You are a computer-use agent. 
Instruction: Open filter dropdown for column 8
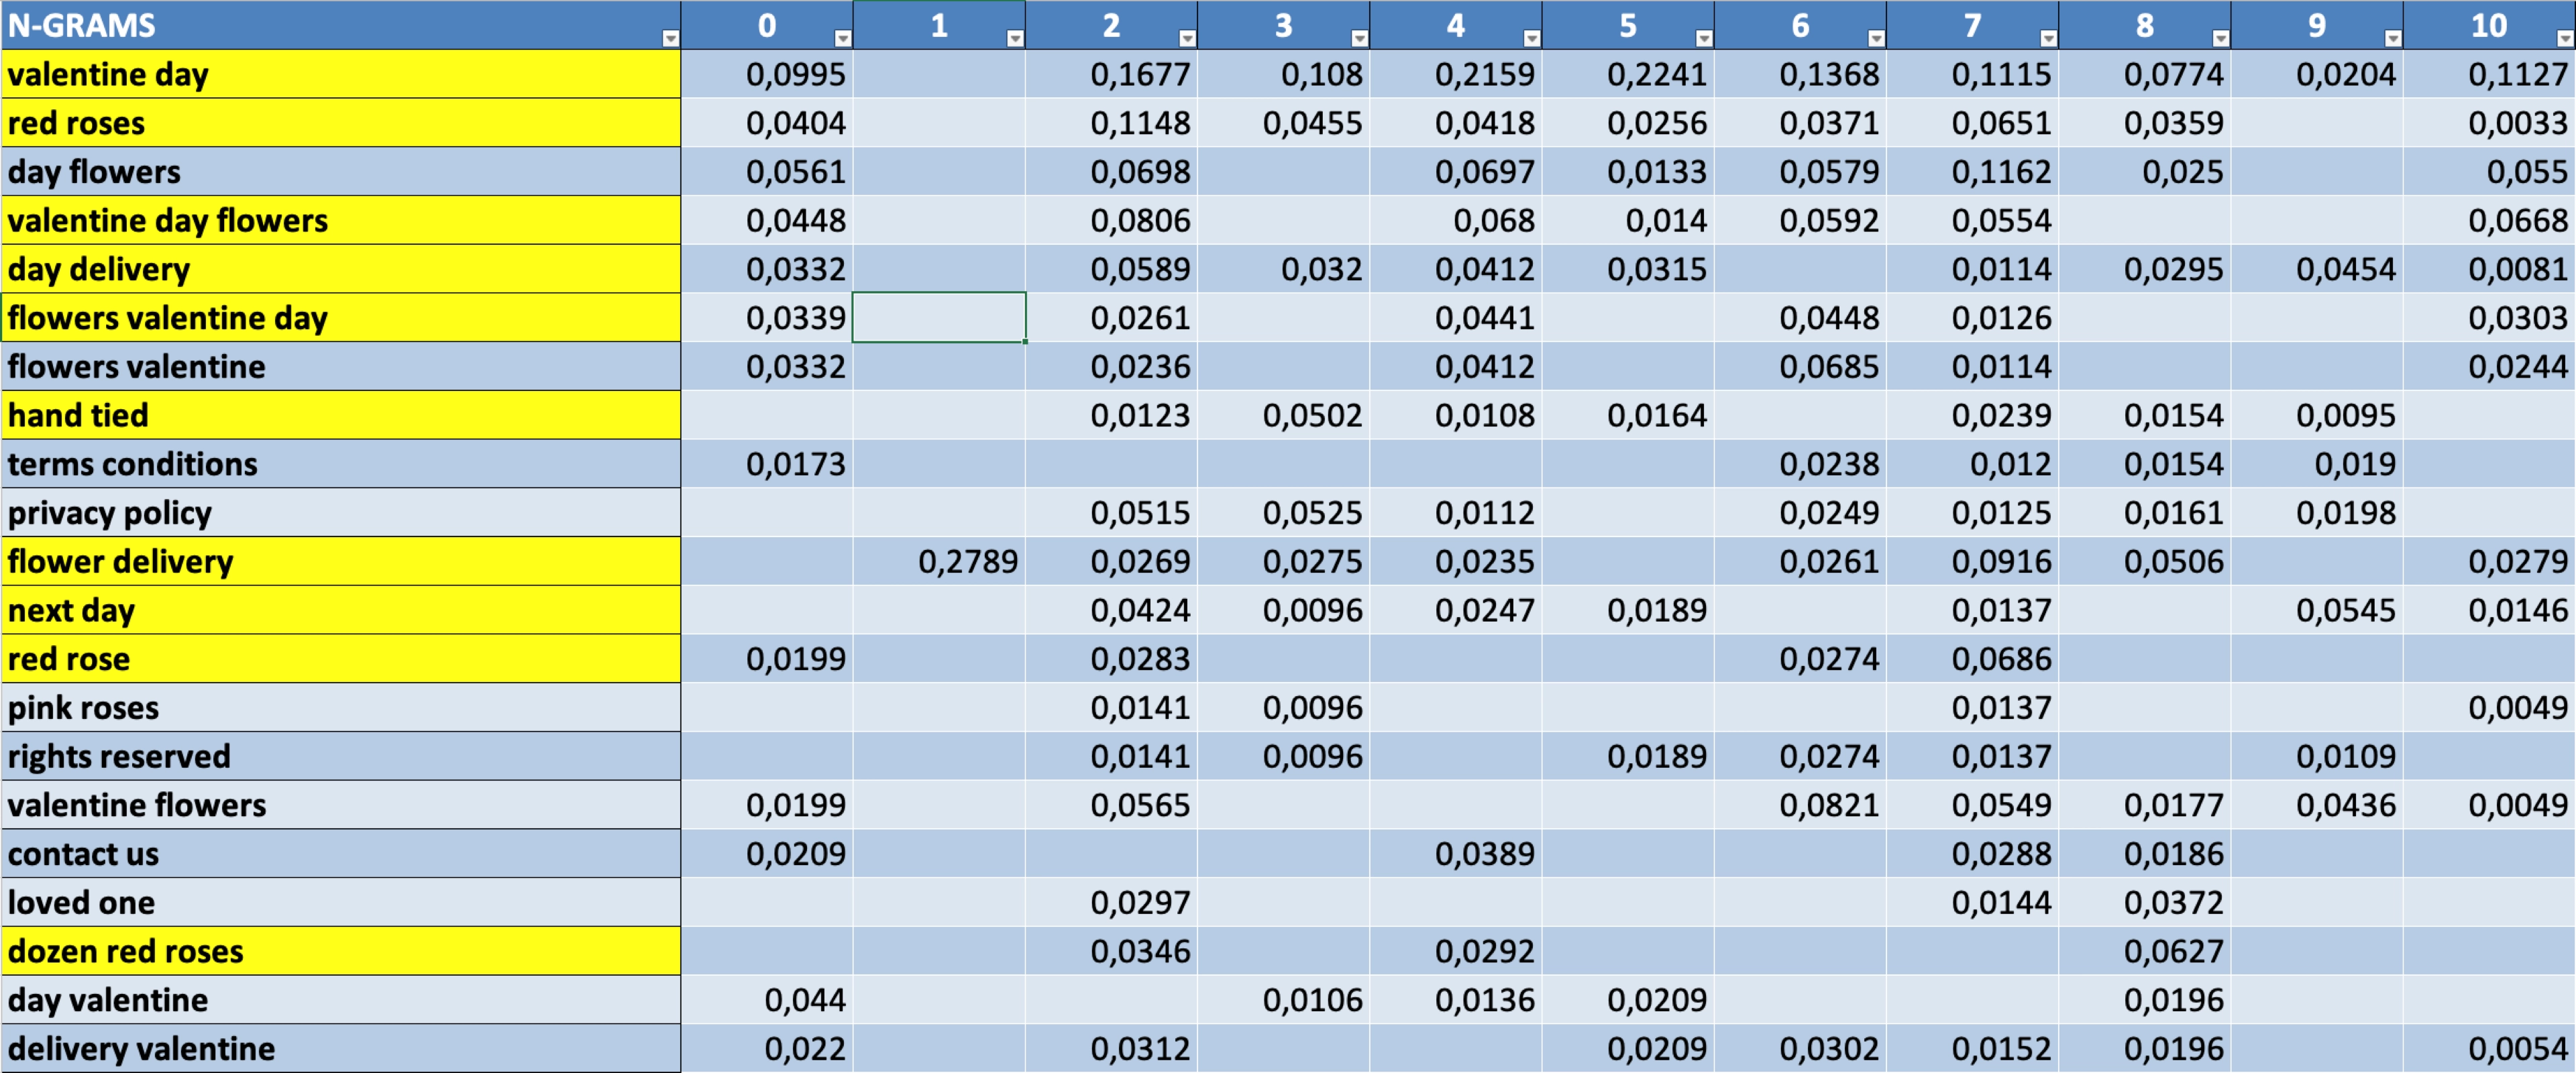pos(2220,38)
